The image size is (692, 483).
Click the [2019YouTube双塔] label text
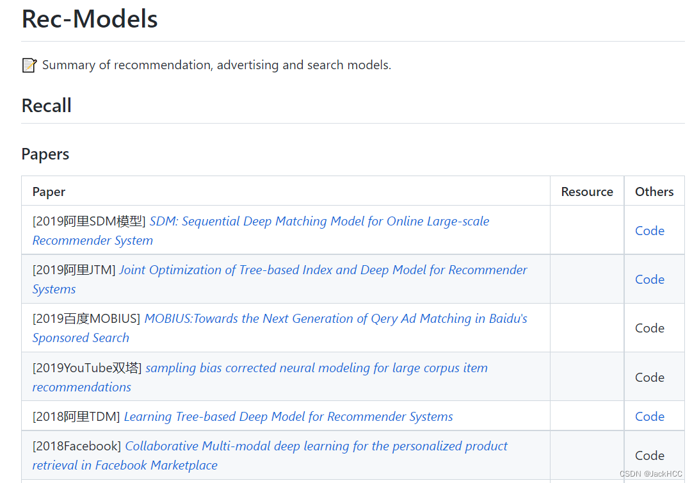(87, 368)
